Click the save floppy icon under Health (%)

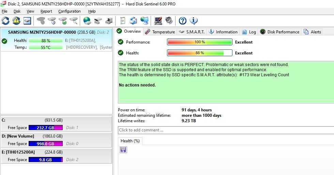[x=123, y=150]
